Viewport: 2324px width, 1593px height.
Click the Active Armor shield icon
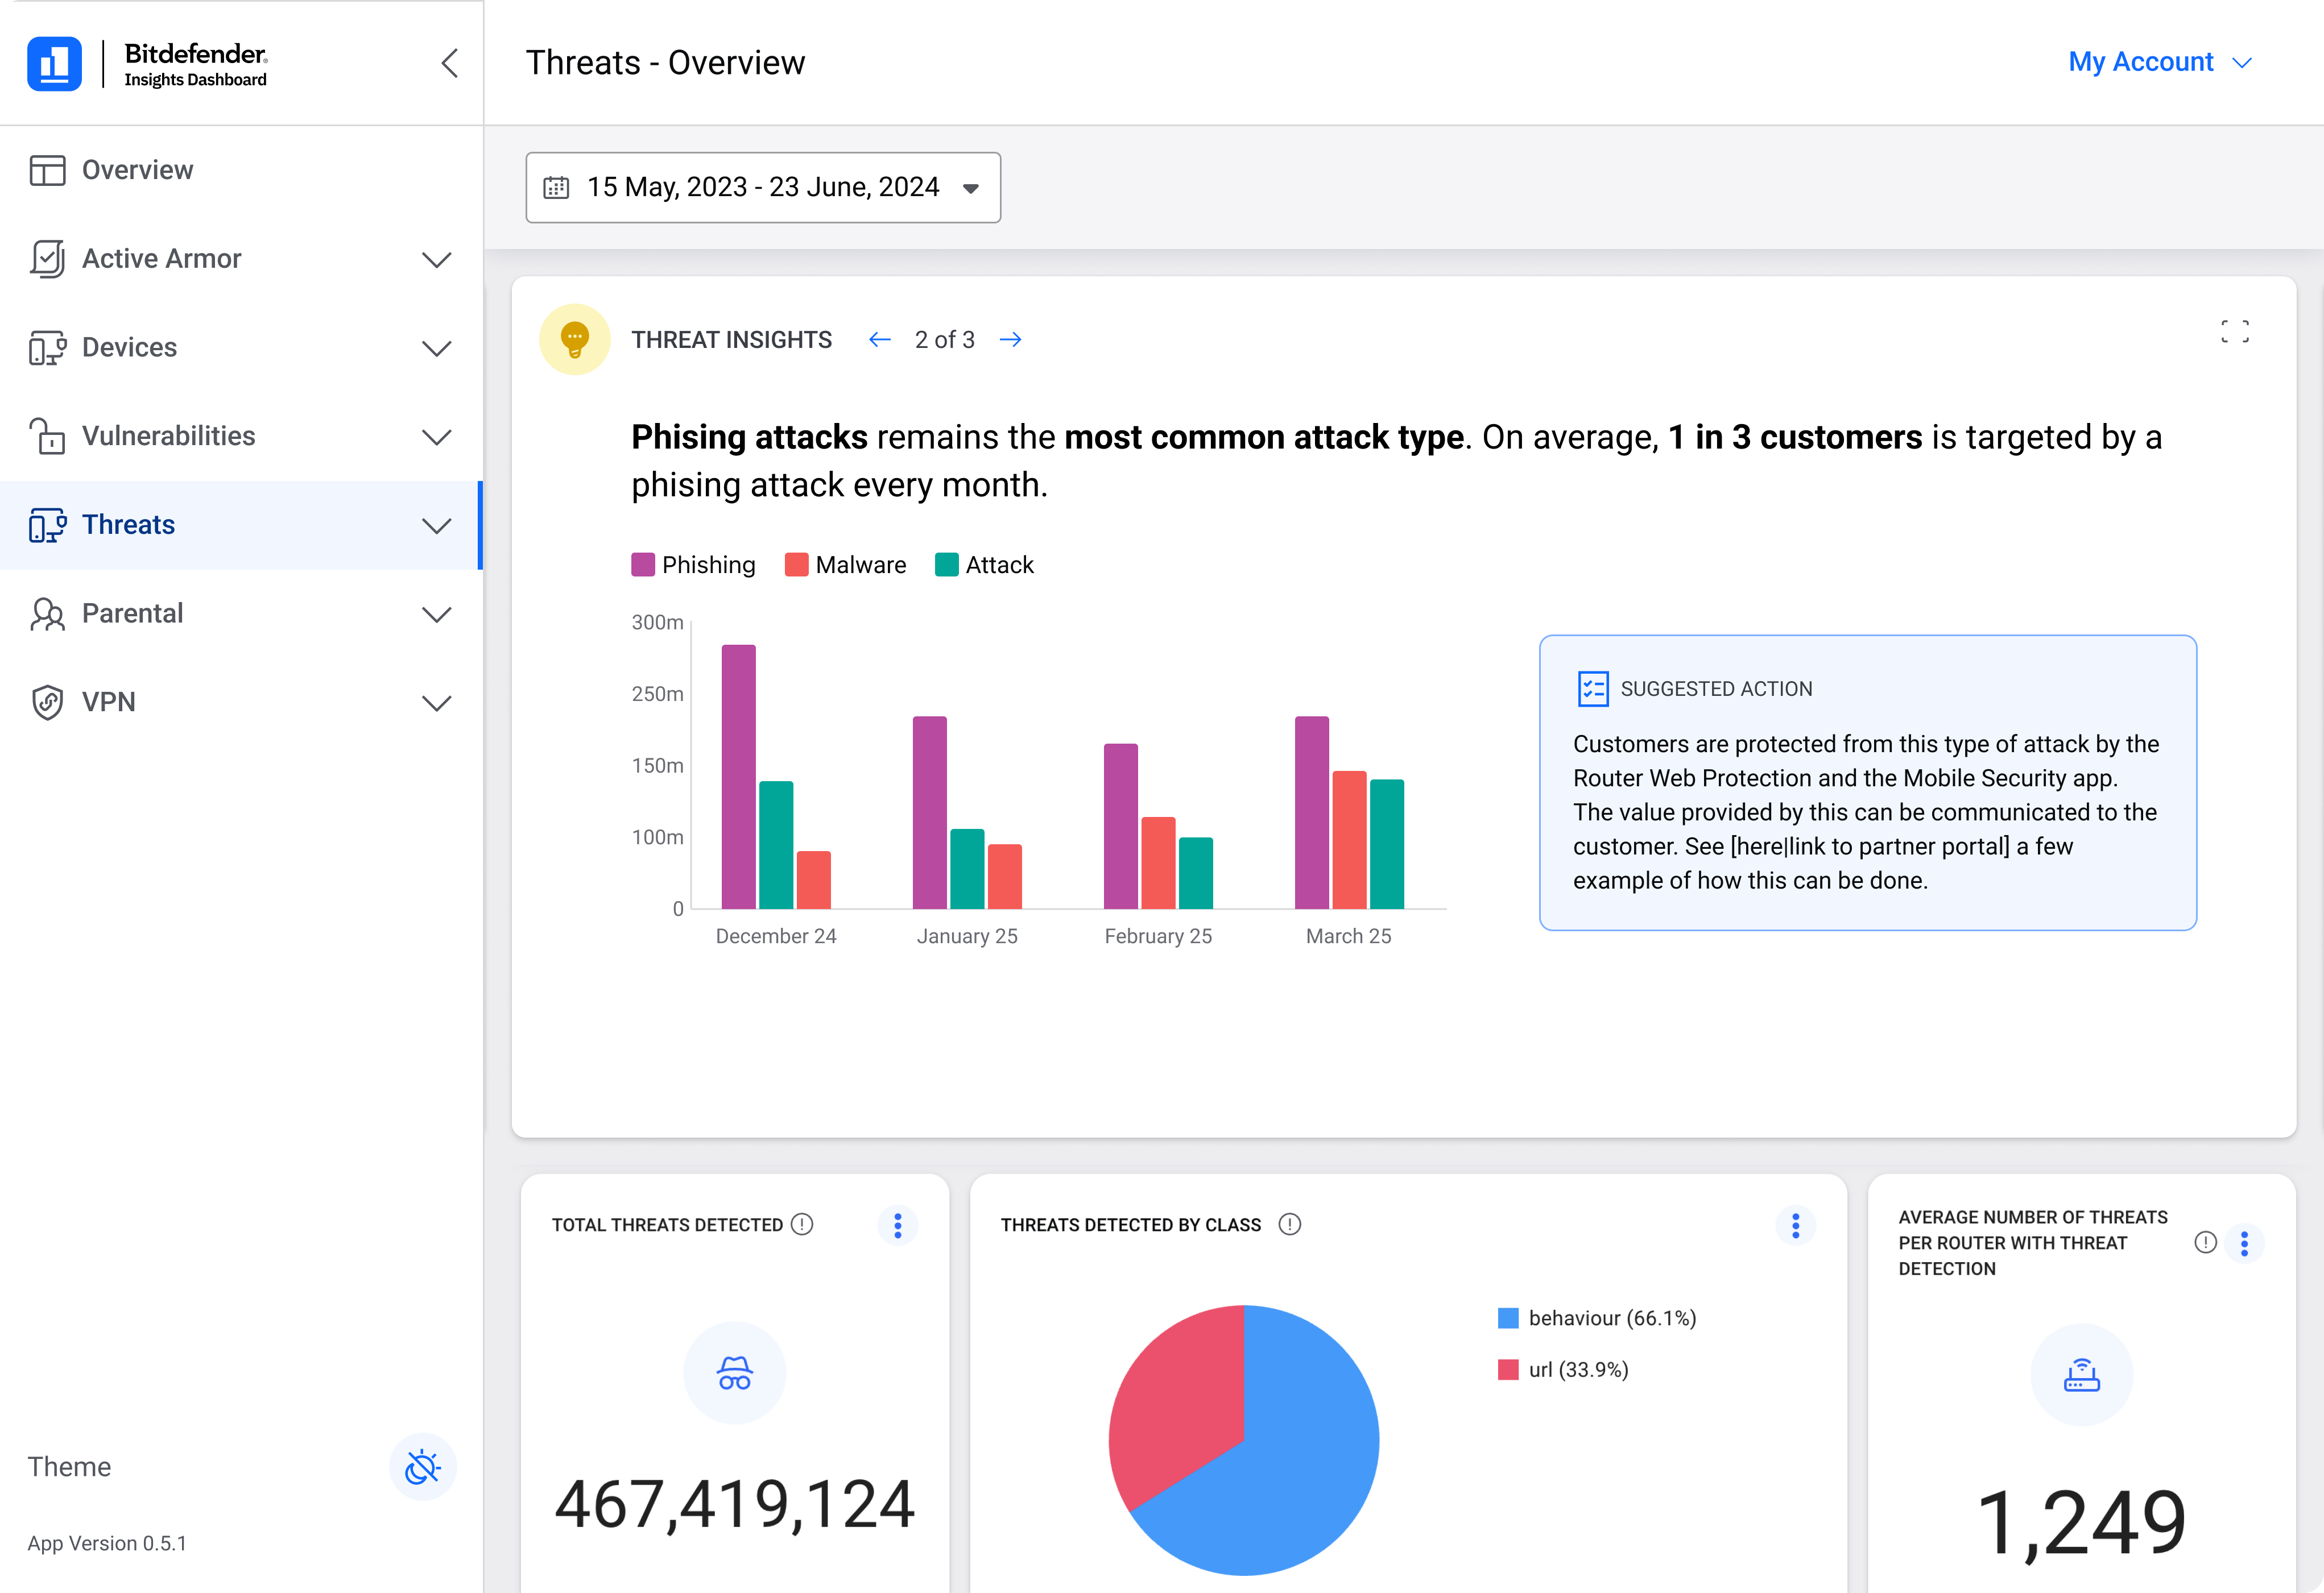click(47, 259)
